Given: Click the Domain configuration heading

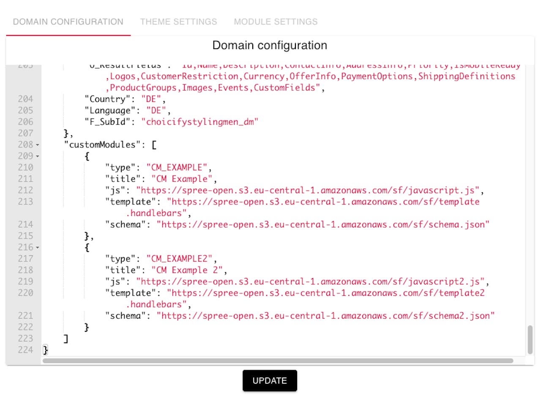Looking at the screenshot, I should coord(270,46).
